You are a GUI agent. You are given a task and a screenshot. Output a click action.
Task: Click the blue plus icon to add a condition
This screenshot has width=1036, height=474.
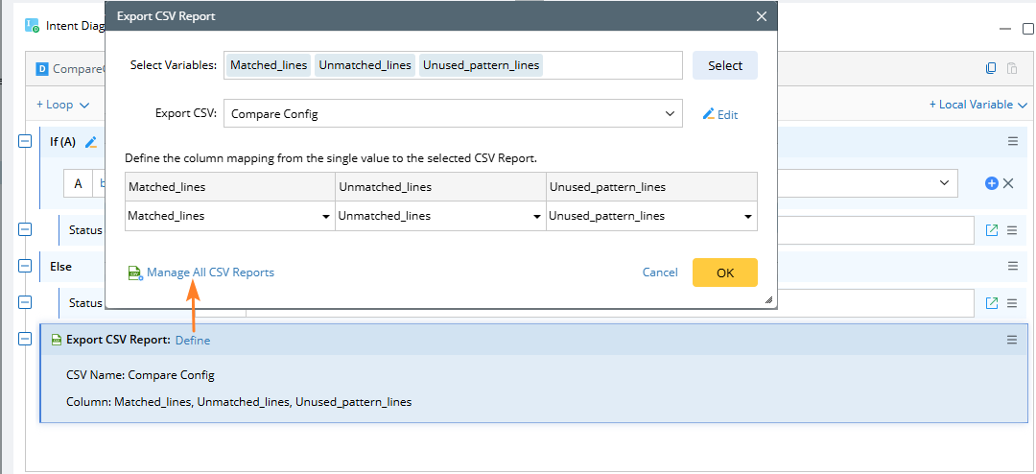point(992,183)
